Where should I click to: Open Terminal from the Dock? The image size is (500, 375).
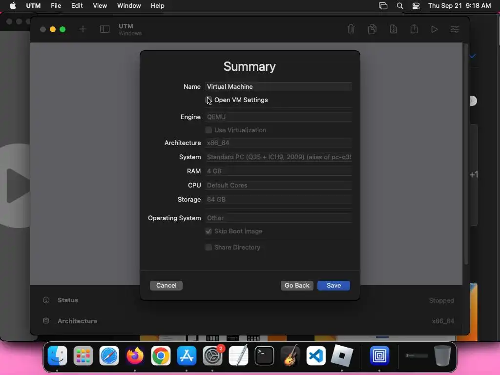[264, 355]
